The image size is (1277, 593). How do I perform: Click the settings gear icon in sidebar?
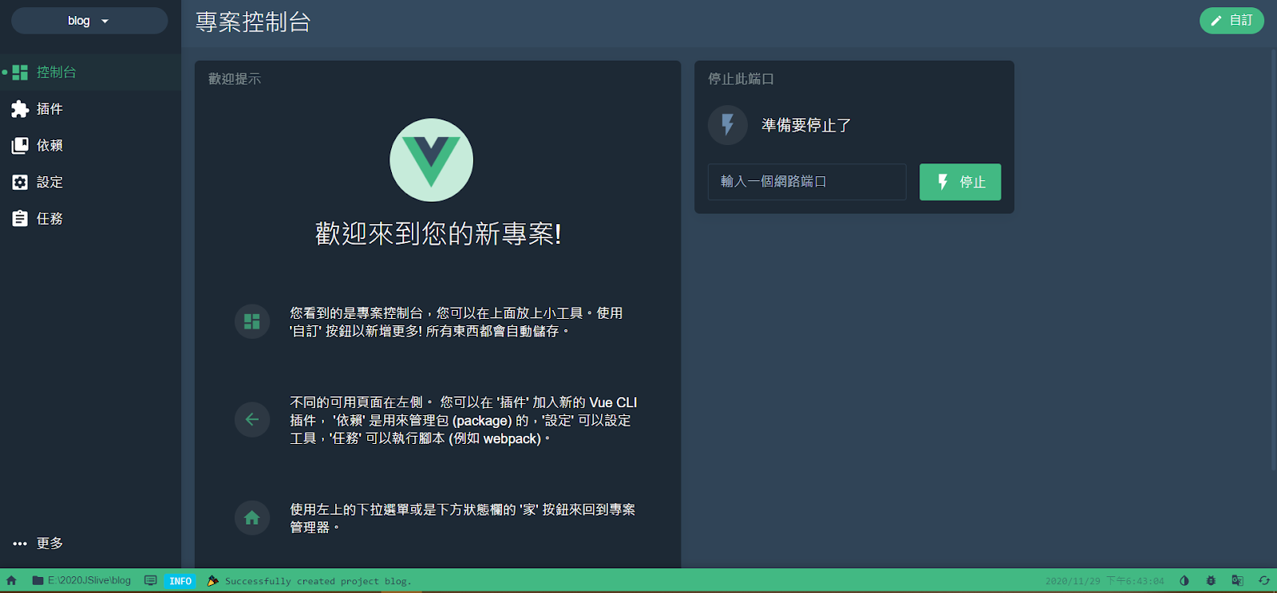20,182
